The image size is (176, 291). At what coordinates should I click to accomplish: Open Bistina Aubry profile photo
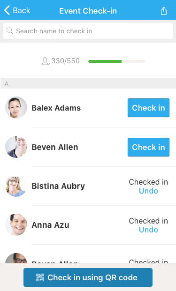click(16, 186)
